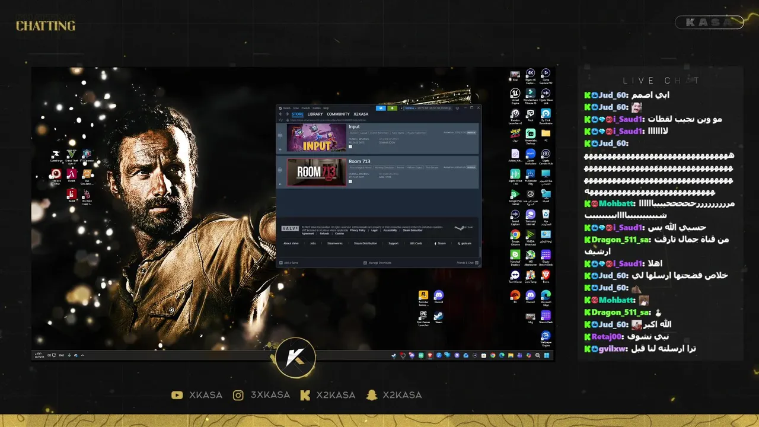Open the Steam Distribution footer link
Image resolution: width=759 pixels, height=427 pixels.
tap(365, 243)
